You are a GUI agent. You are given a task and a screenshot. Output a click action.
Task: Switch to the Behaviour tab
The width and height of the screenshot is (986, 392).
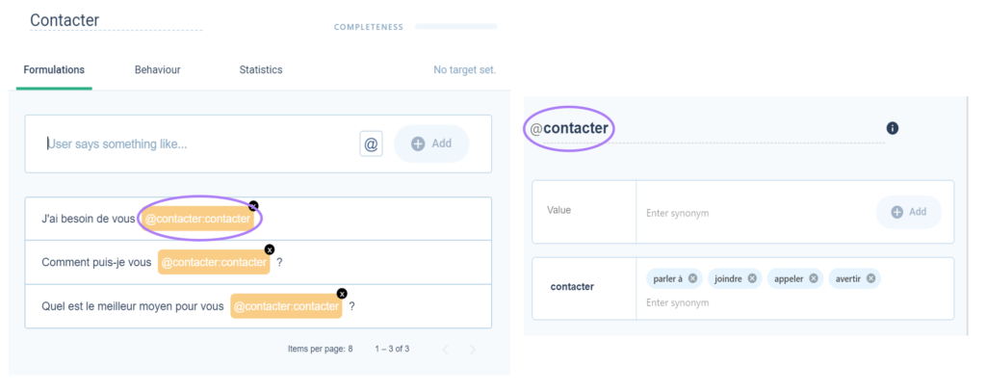click(157, 70)
